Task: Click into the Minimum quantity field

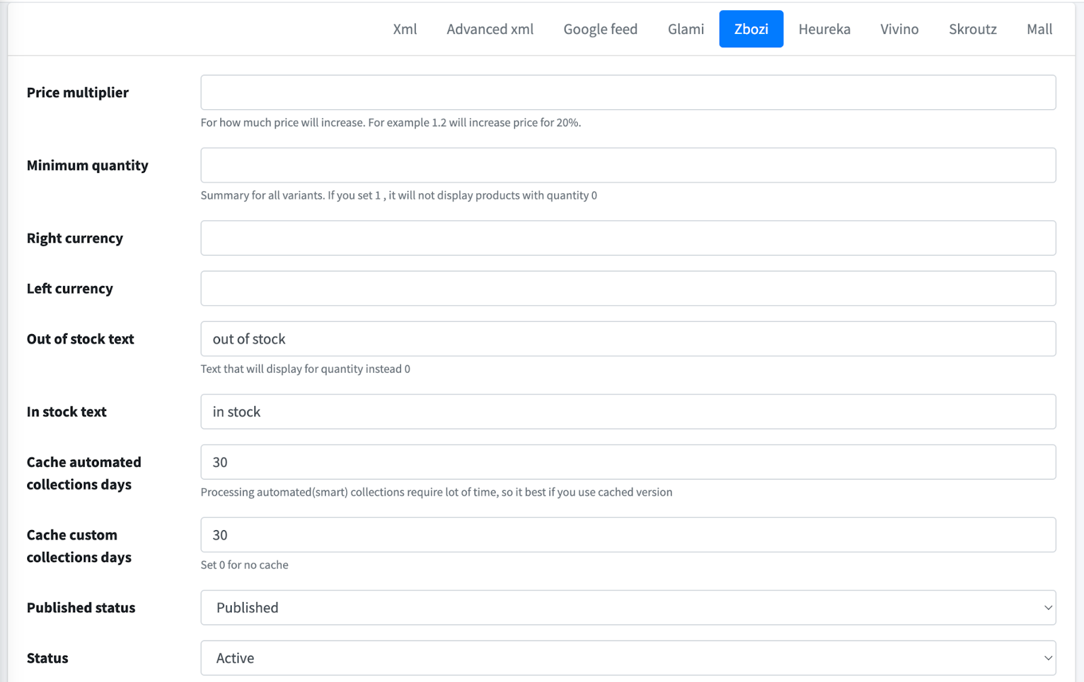Action: point(628,165)
